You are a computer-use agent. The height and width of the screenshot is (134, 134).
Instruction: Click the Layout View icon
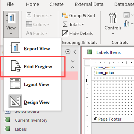click(15, 83)
